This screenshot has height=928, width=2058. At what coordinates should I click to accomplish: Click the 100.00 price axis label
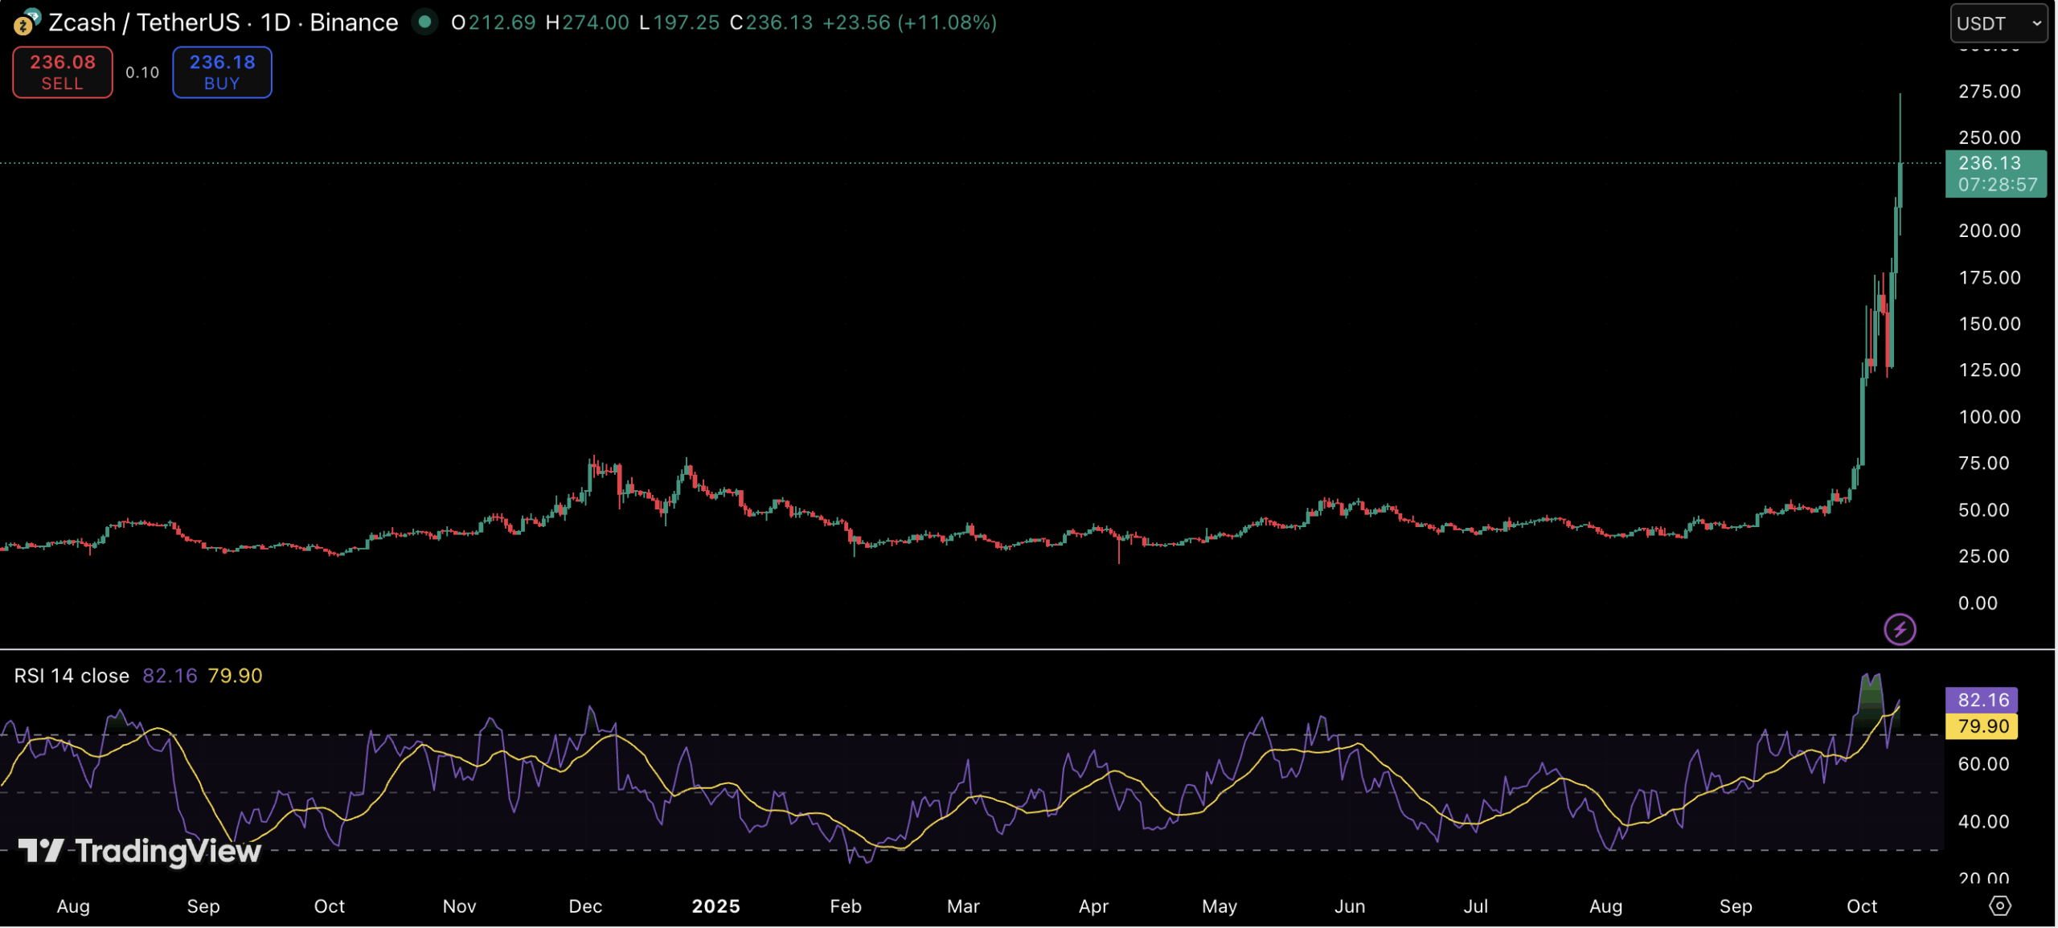[1989, 417]
